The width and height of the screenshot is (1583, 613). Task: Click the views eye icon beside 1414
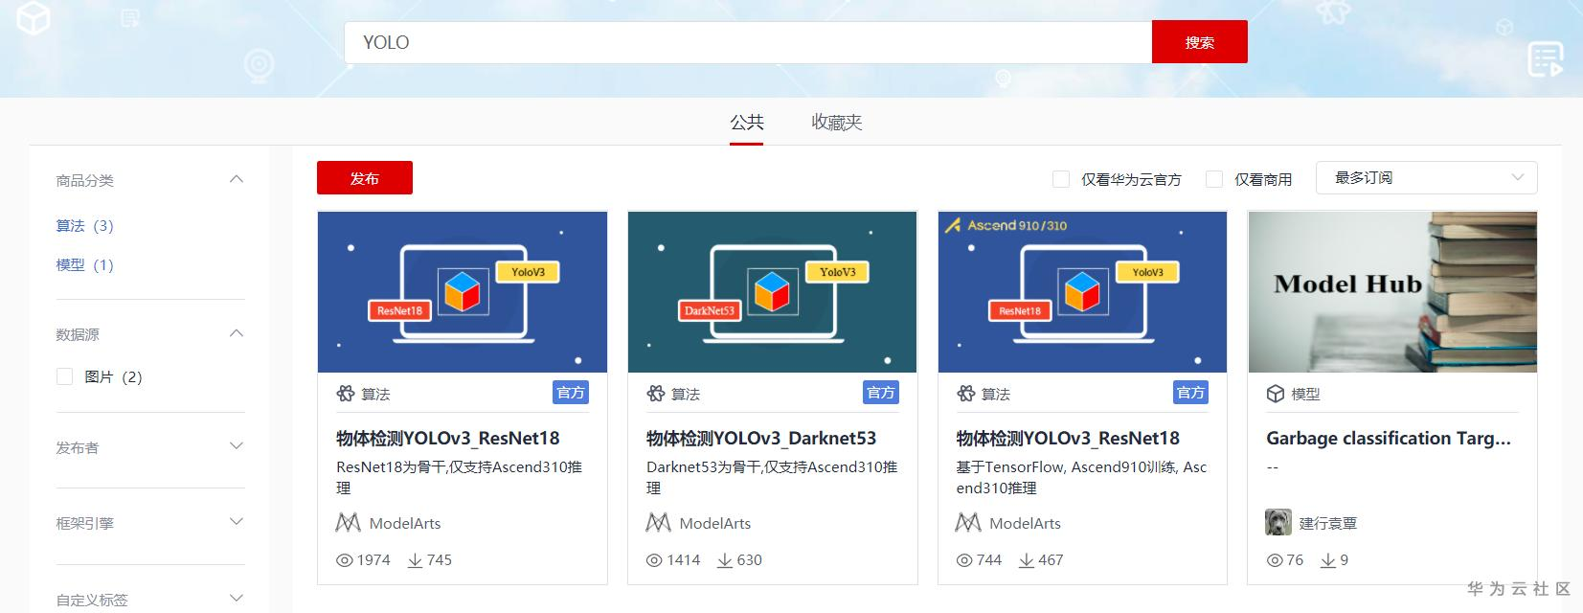coord(655,560)
